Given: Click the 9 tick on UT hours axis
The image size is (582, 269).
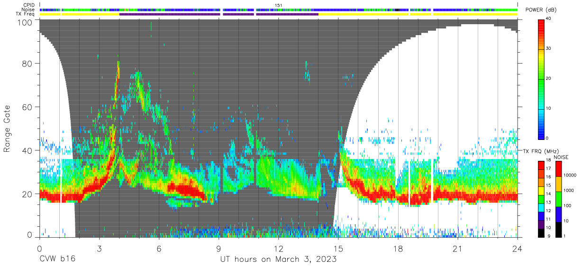Looking at the screenshot, I should [x=219, y=249].
